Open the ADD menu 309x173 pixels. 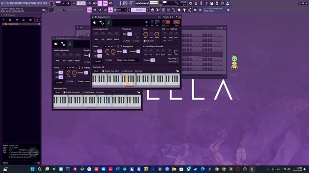(x=12, y=3)
